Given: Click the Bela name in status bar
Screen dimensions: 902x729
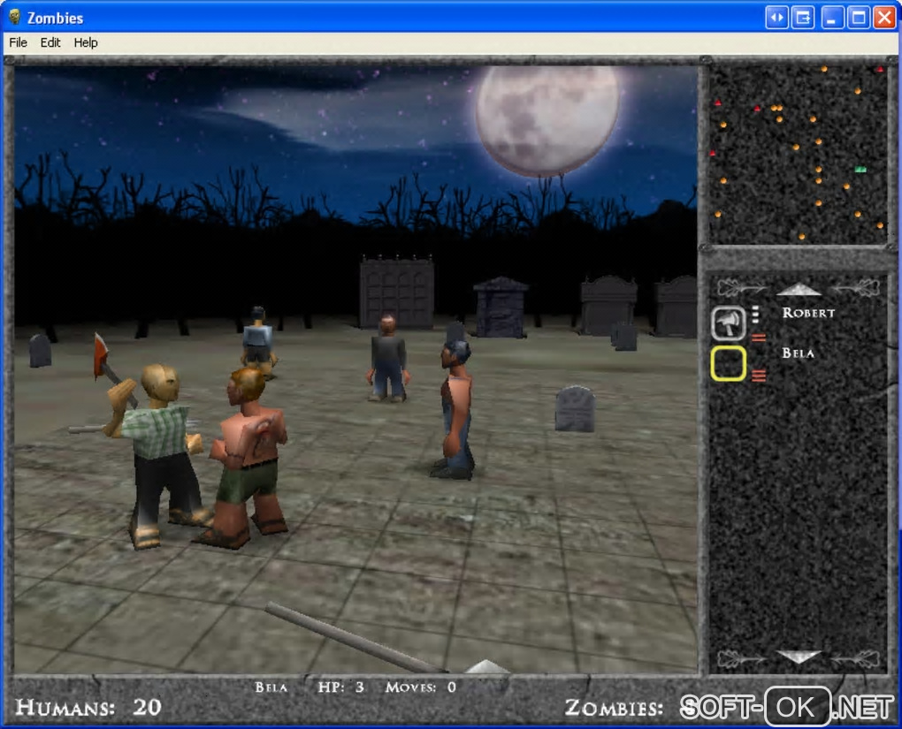Looking at the screenshot, I should coord(271,687).
